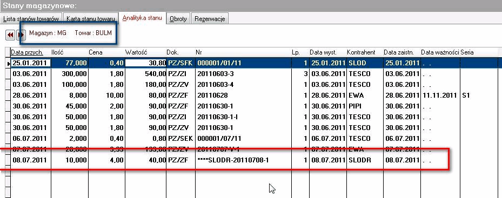This screenshot has width=502, height=198.
Task: Sort by Data przych. column header
Action: 30,52
